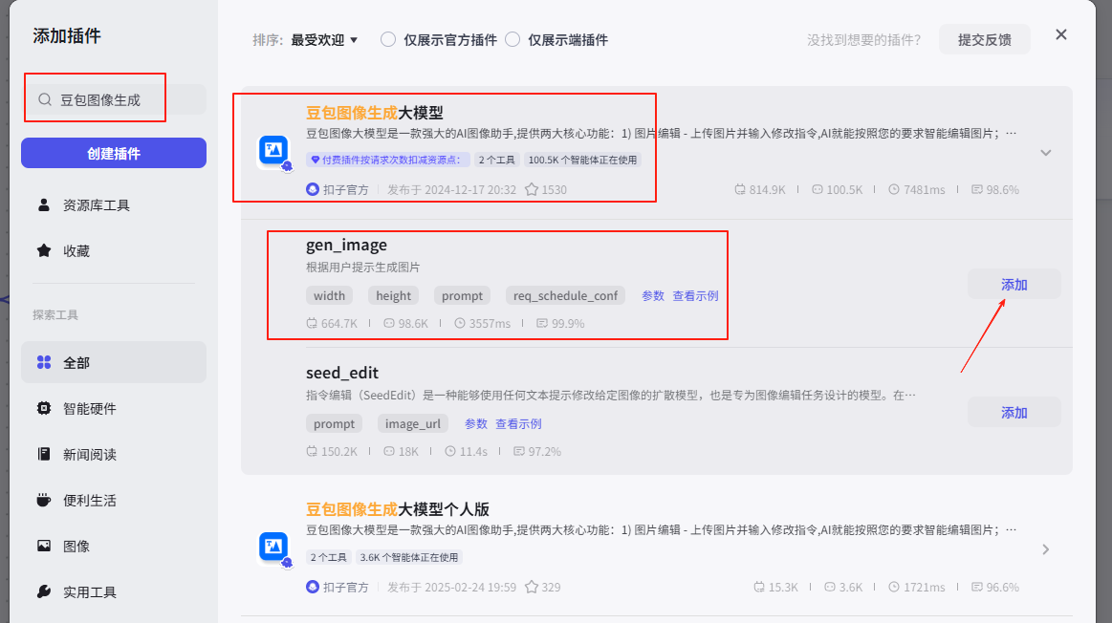The height and width of the screenshot is (623, 1112).
Task: Click the seed_edit tool name
Action: click(x=342, y=373)
